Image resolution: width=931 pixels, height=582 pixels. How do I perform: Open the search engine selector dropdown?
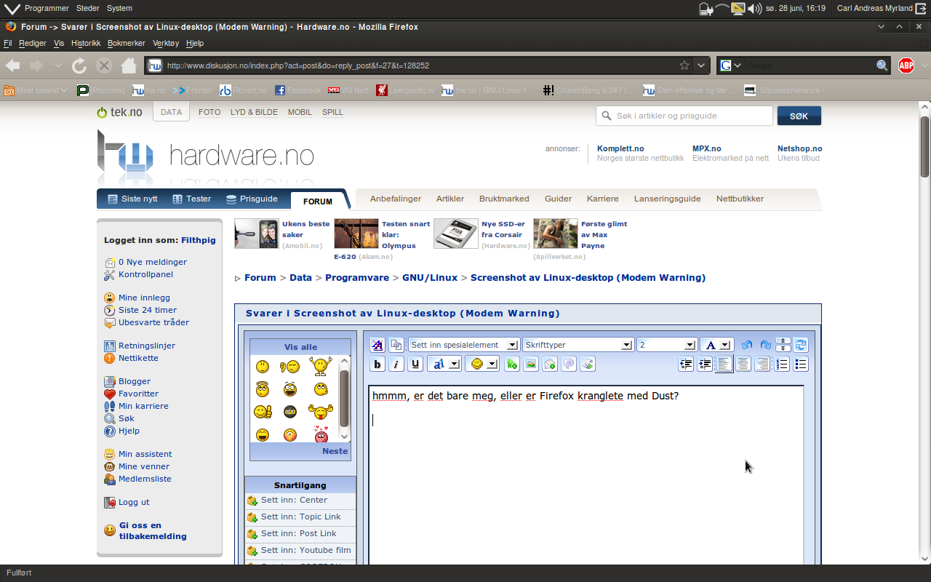[x=730, y=65]
